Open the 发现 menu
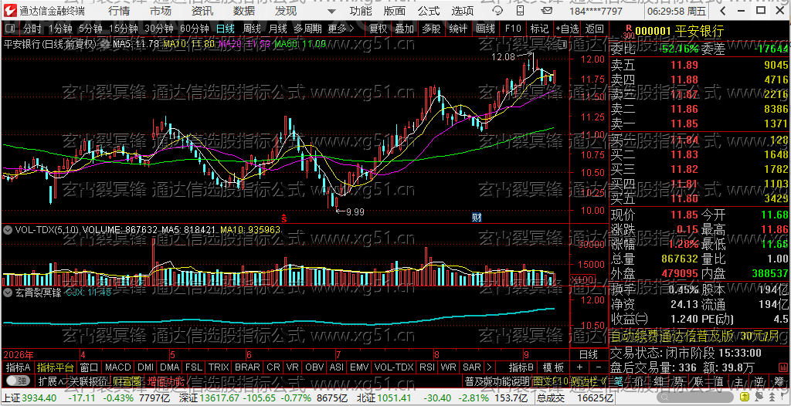This screenshot has width=791, height=406. coord(286,11)
